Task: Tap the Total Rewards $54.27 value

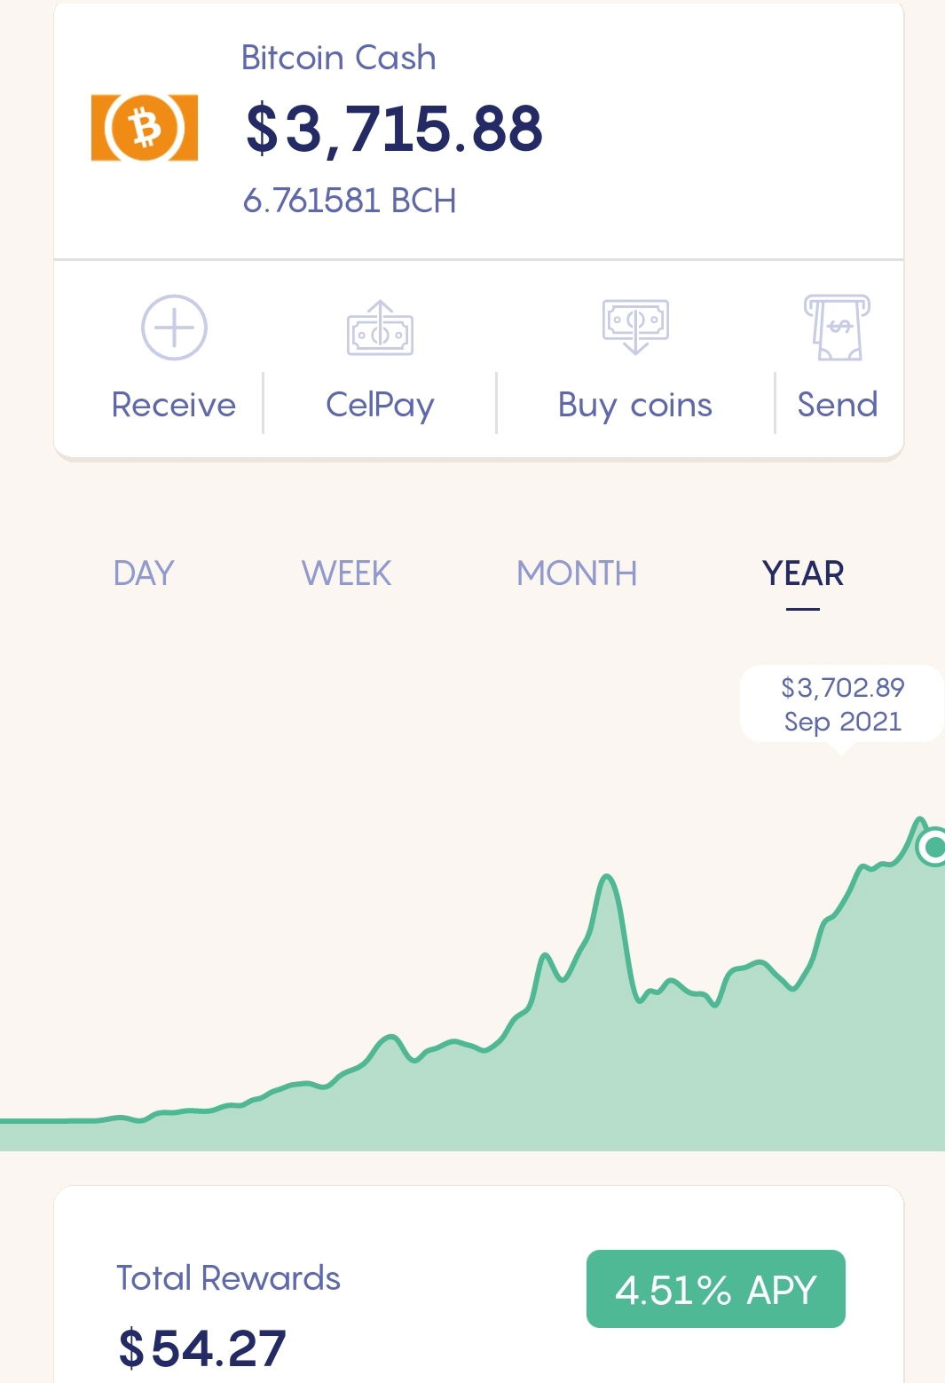Action: [202, 1348]
